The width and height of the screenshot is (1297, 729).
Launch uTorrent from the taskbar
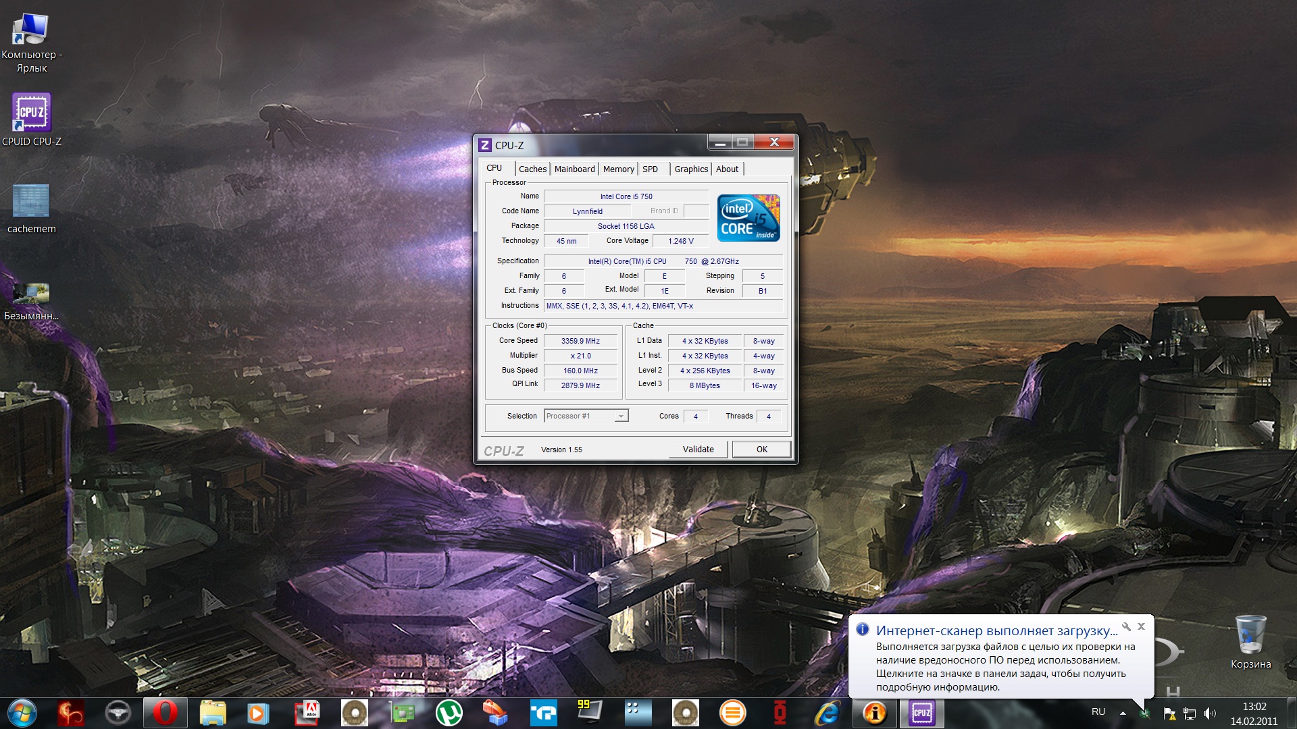[449, 713]
